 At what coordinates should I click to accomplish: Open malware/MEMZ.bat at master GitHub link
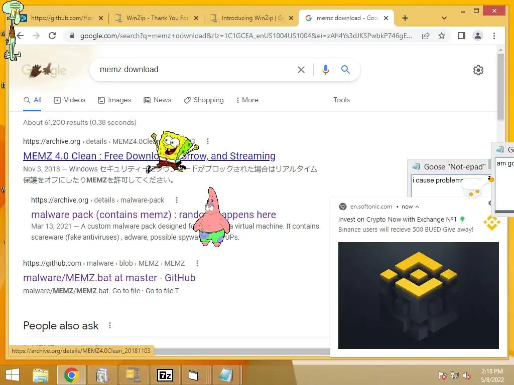(109, 278)
